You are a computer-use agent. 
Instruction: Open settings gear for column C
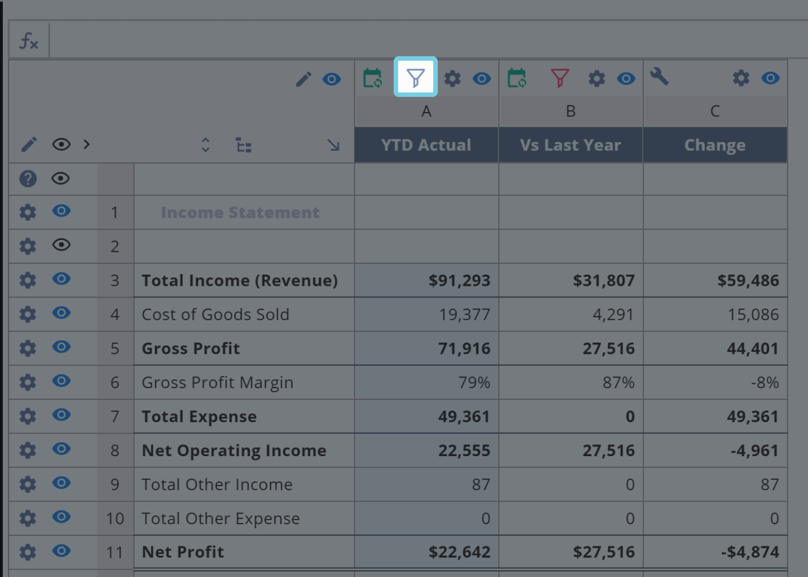[741, 79]
